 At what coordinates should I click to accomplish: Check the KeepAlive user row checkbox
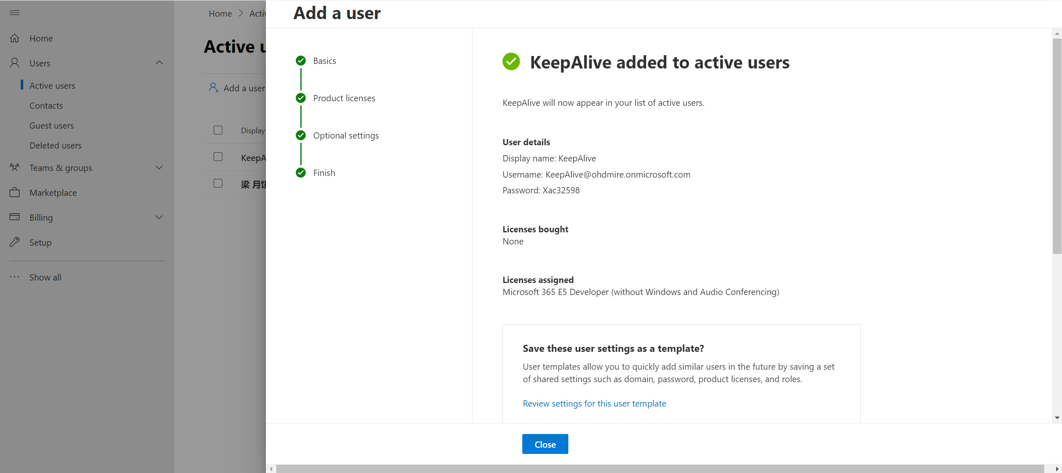point(218,157)
